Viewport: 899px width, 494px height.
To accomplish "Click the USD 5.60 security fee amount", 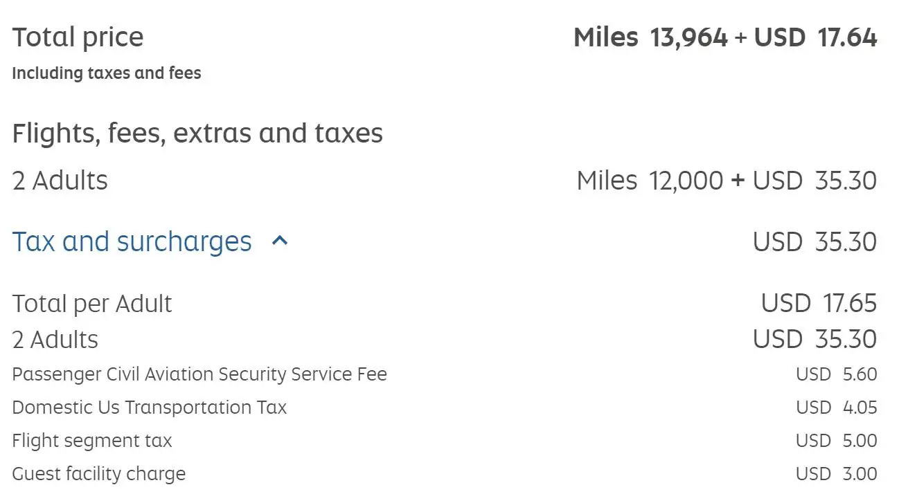I will point(837,374).
